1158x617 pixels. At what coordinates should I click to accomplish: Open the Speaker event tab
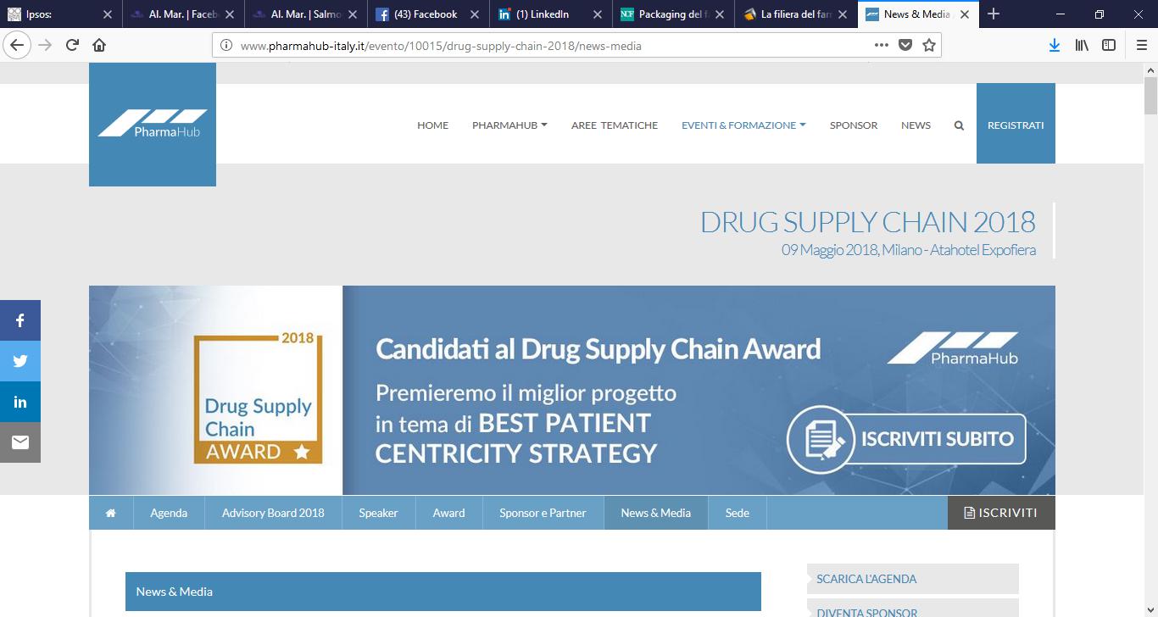point(378,513)
